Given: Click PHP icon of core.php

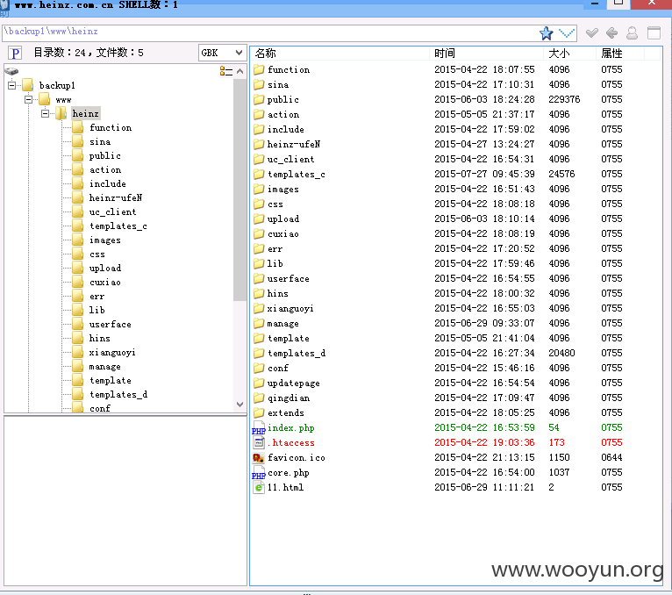Looking at the screenshot, I should (x=259, y=472).
